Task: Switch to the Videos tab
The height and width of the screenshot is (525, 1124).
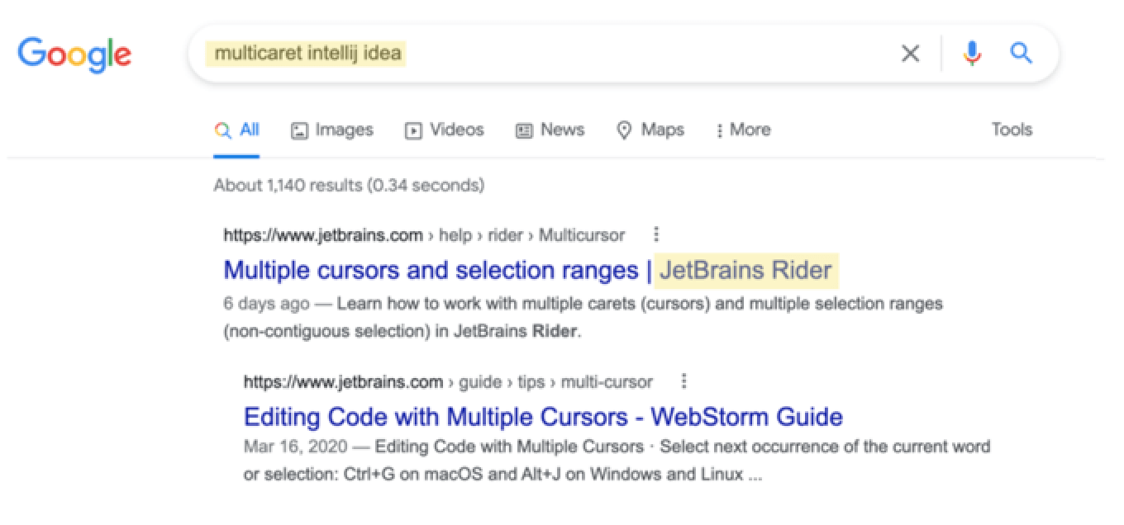Action: click(x=444, y=130)
